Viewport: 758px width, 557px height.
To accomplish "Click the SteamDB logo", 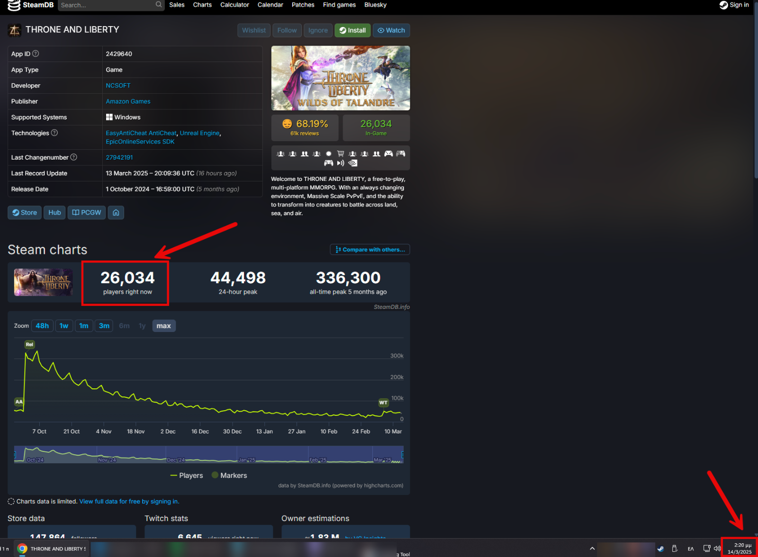I will [31, 5].
